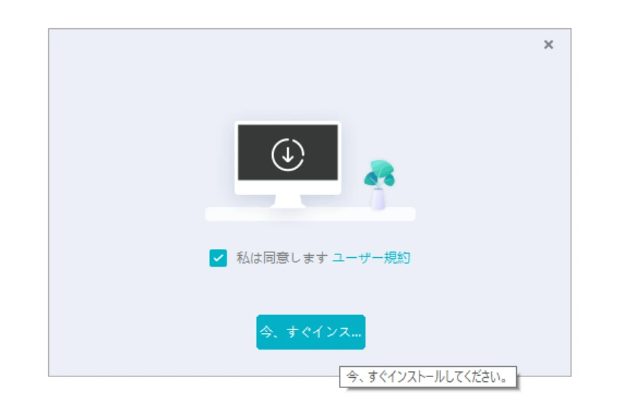Close the installer dialog with X
The image size is (621, 404).
click(549, 45)
